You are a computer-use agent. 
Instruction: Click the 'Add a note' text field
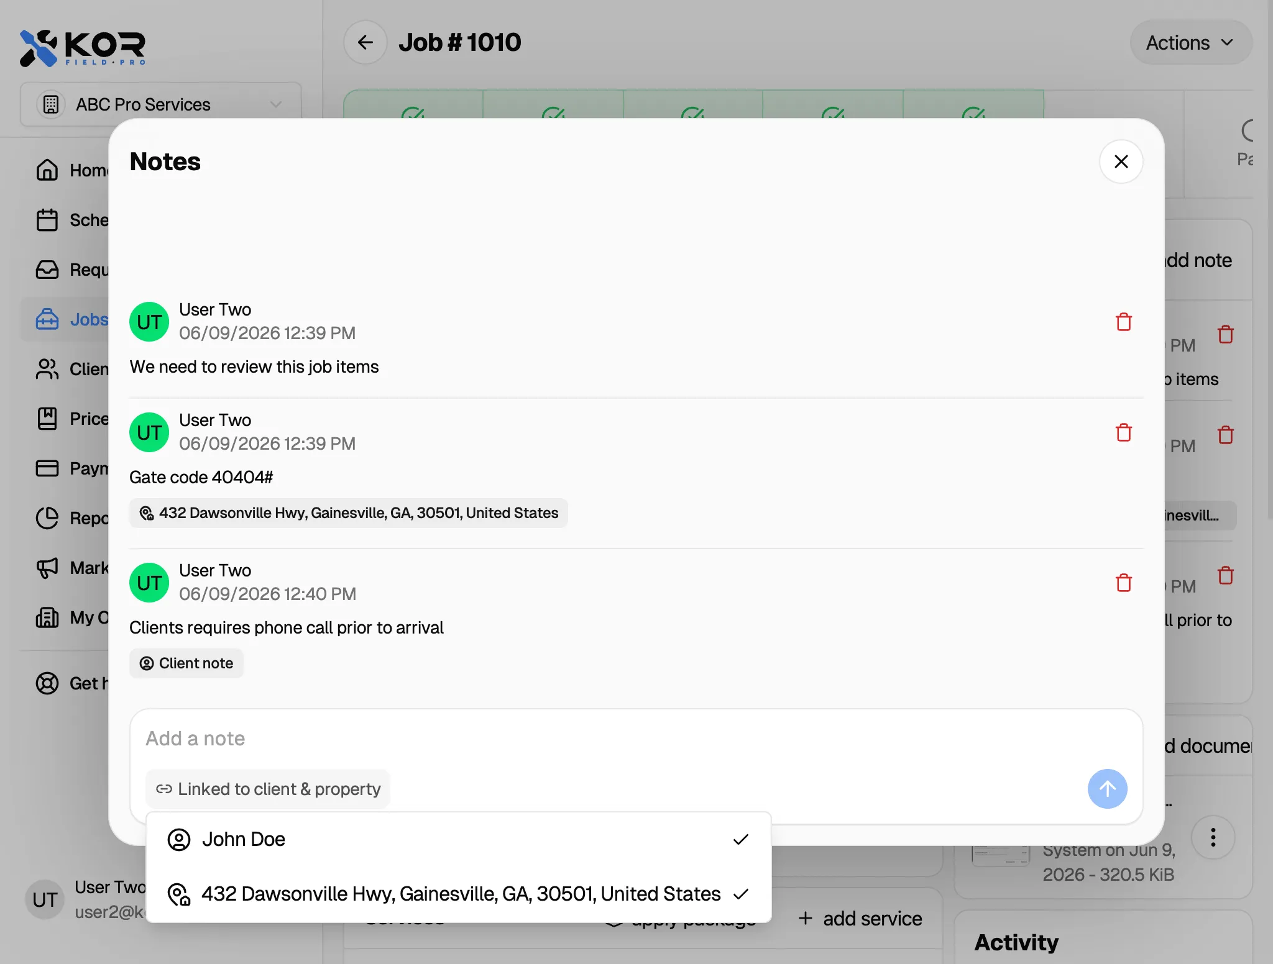(635, 739)
